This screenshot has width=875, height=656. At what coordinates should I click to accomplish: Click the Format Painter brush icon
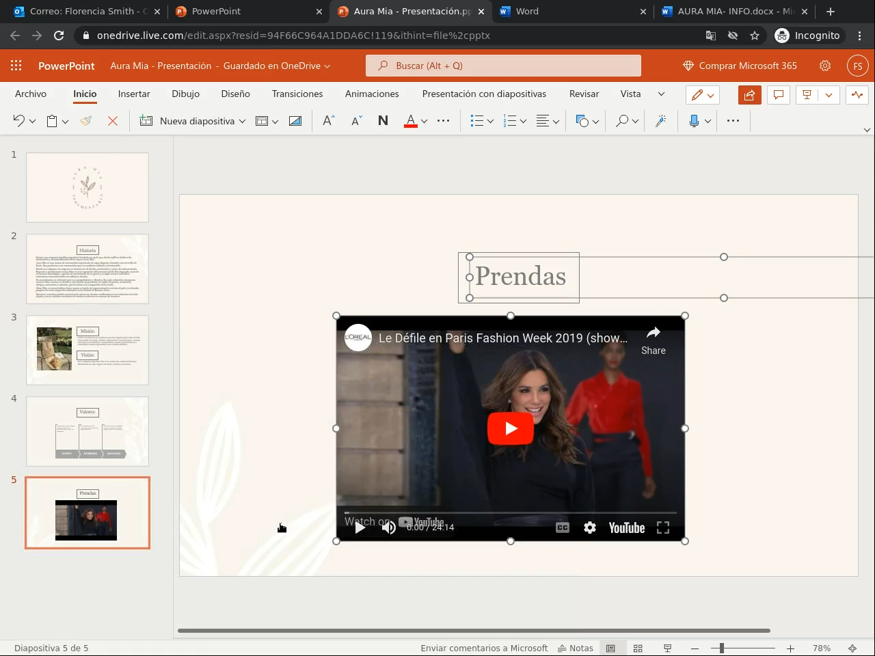[x=85, y=121]
